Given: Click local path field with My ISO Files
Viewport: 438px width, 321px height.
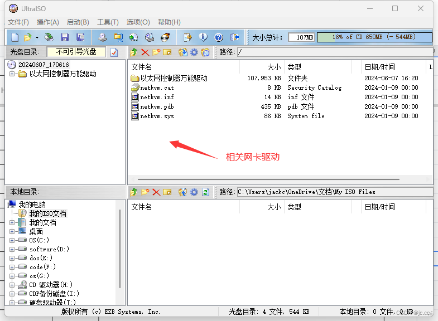Looking at the screenshot, I should pos(335,192).
